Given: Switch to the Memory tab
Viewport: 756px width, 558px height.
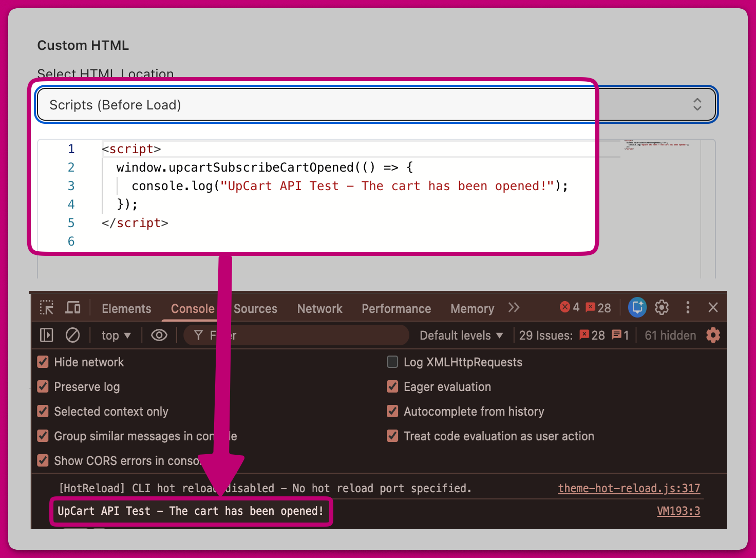Looking at the screenshot, I should 472,308.
